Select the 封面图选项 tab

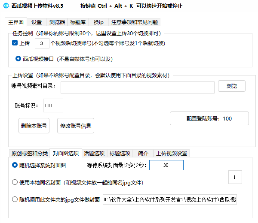[x=66, y=153]
